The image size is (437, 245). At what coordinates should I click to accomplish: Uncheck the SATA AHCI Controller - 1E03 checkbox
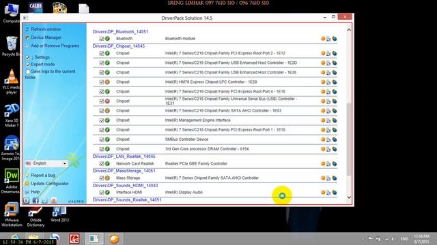[x=102, y=111]
